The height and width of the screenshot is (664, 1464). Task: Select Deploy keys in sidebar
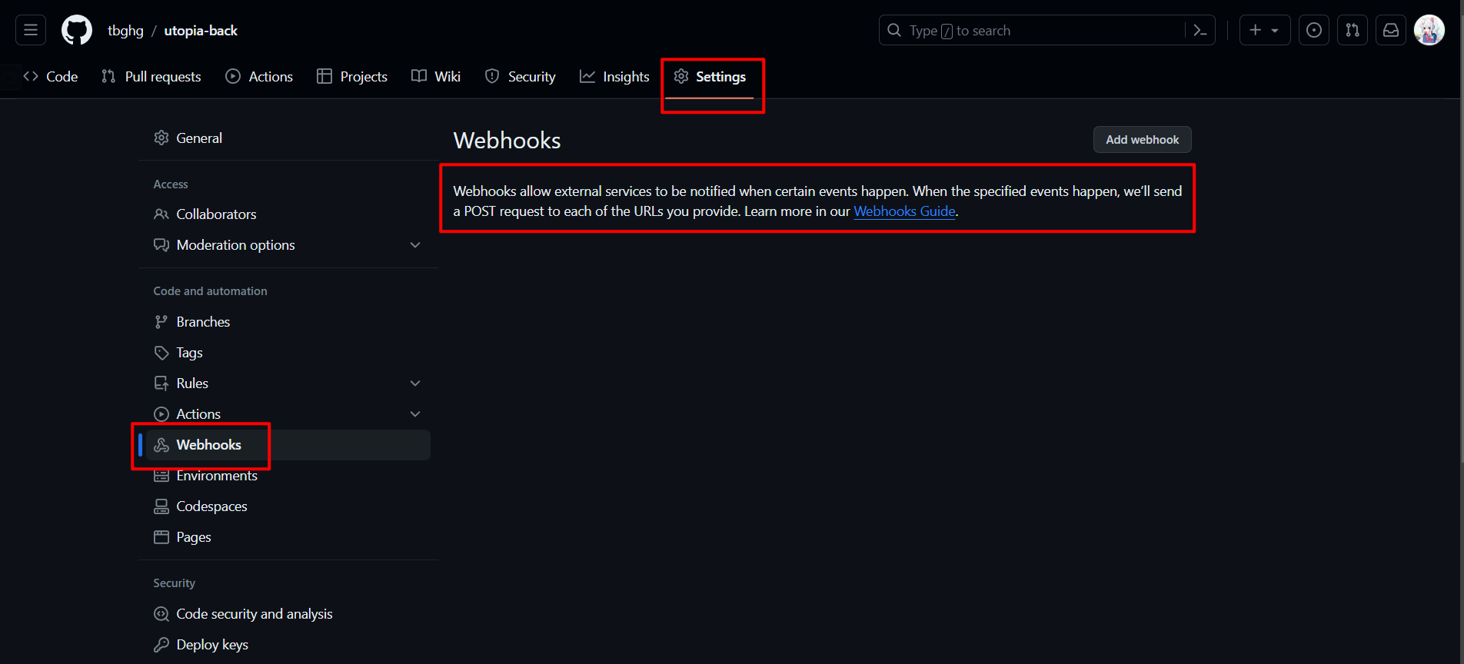click(x=212, y=645)
